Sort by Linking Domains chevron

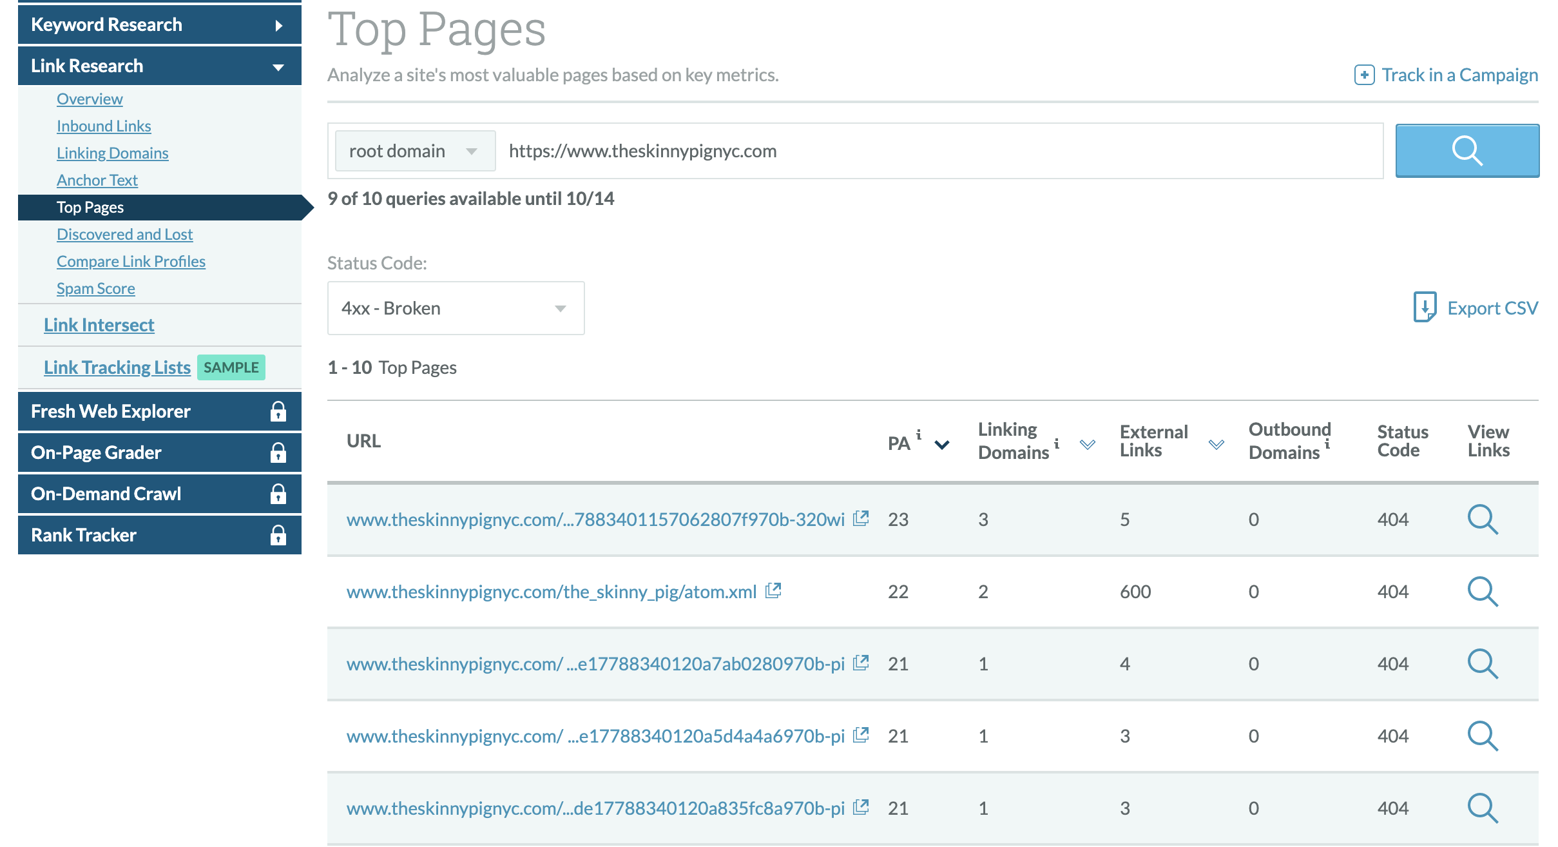point(1088,445)
